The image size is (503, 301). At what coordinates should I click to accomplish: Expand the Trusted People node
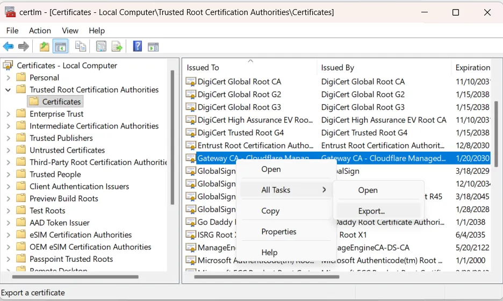pos(9,175)
